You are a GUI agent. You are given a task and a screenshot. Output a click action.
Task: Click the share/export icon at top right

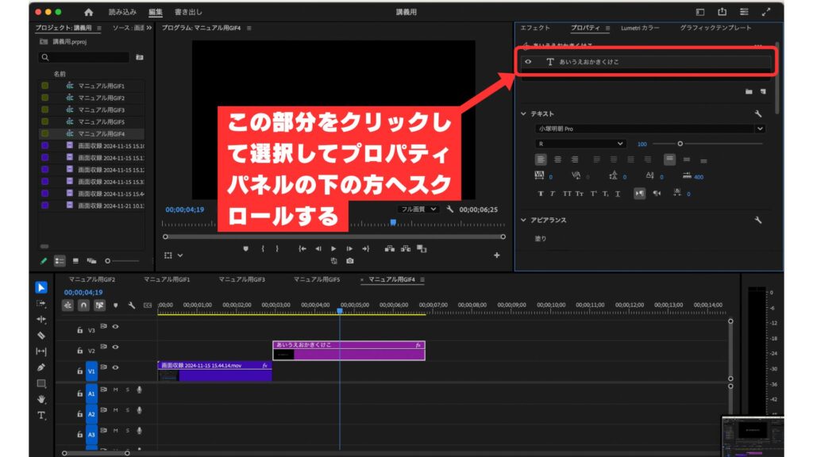pyautogui.click(x=722, y=12)
